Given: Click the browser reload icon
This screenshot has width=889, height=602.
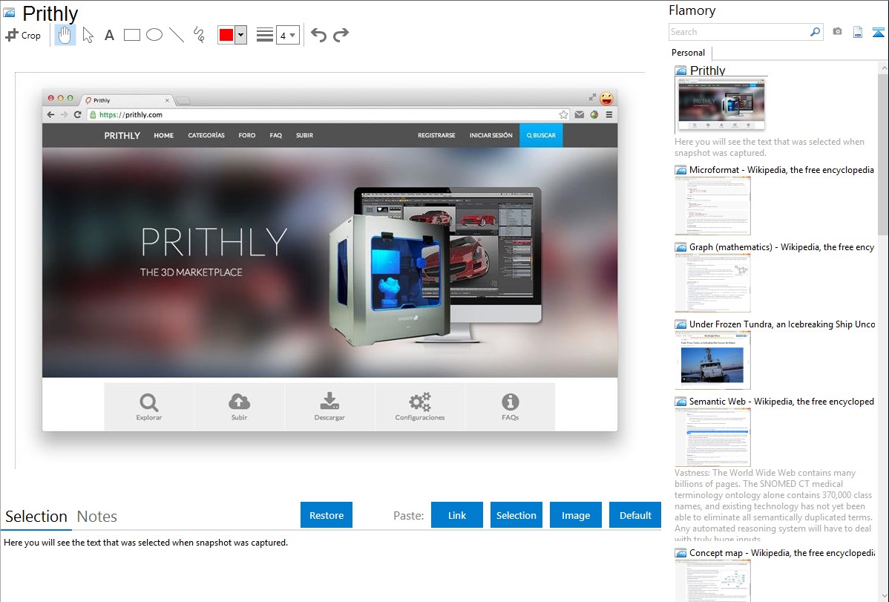Looking at the screenshot, I should 78,114.
